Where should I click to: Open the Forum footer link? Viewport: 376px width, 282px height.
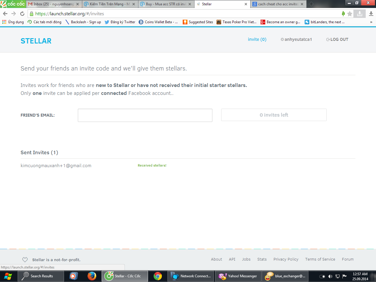pyautogui.click(x=348, y=259)
